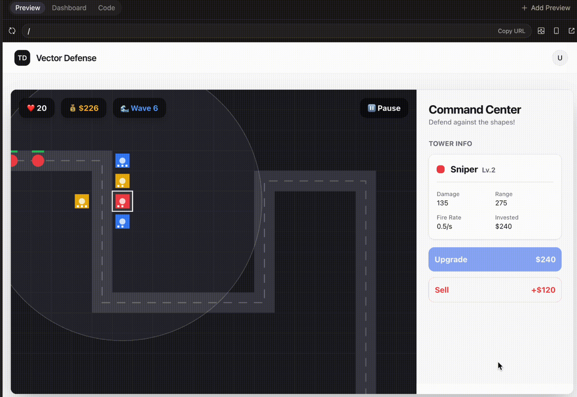Viewport: 577px width, 397px height.
Task: Pause the game
Action: pyautogui.click(x=384, y=108)
